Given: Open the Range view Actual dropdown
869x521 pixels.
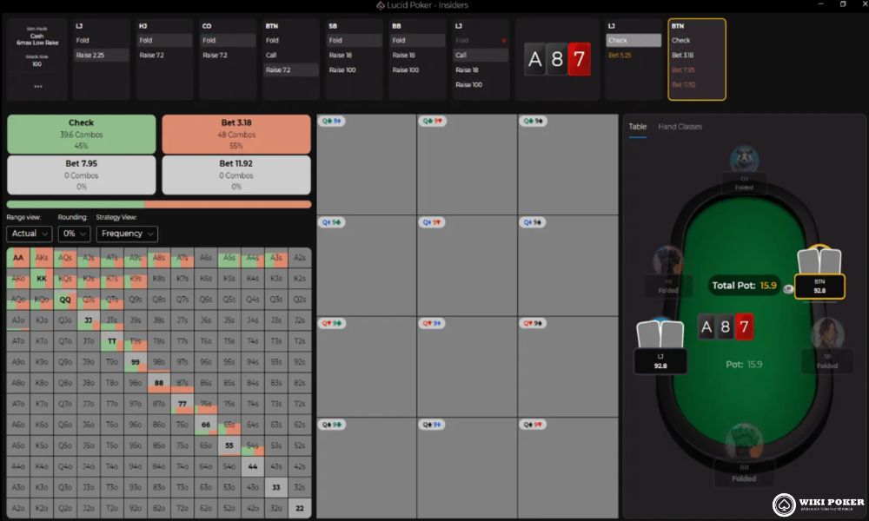Looking at the screenshot, I should pyautogui.click(x=30, y=234).
